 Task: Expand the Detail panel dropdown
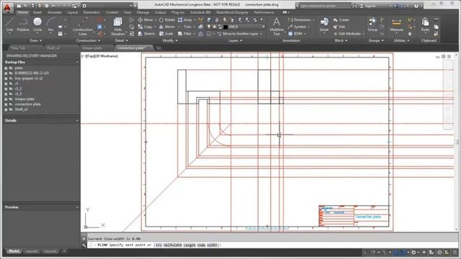point(122,40)
